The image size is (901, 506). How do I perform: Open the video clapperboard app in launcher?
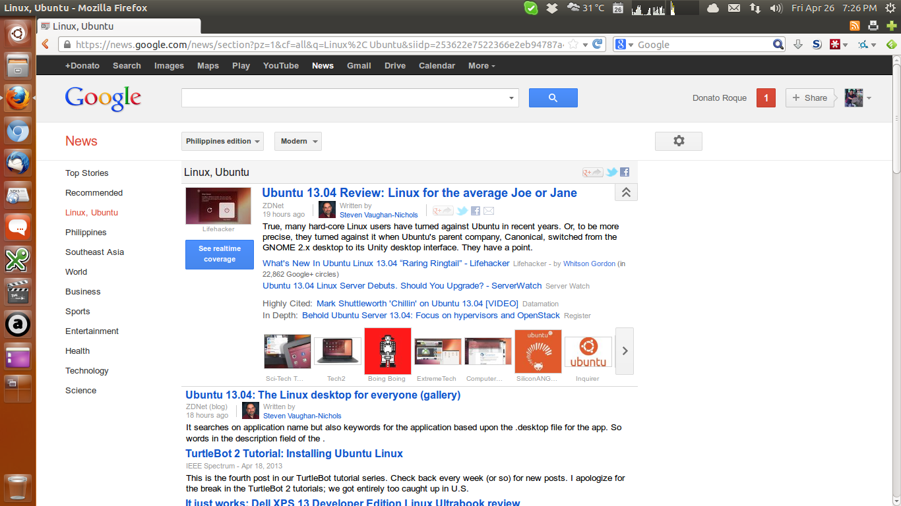pos(18,292)
